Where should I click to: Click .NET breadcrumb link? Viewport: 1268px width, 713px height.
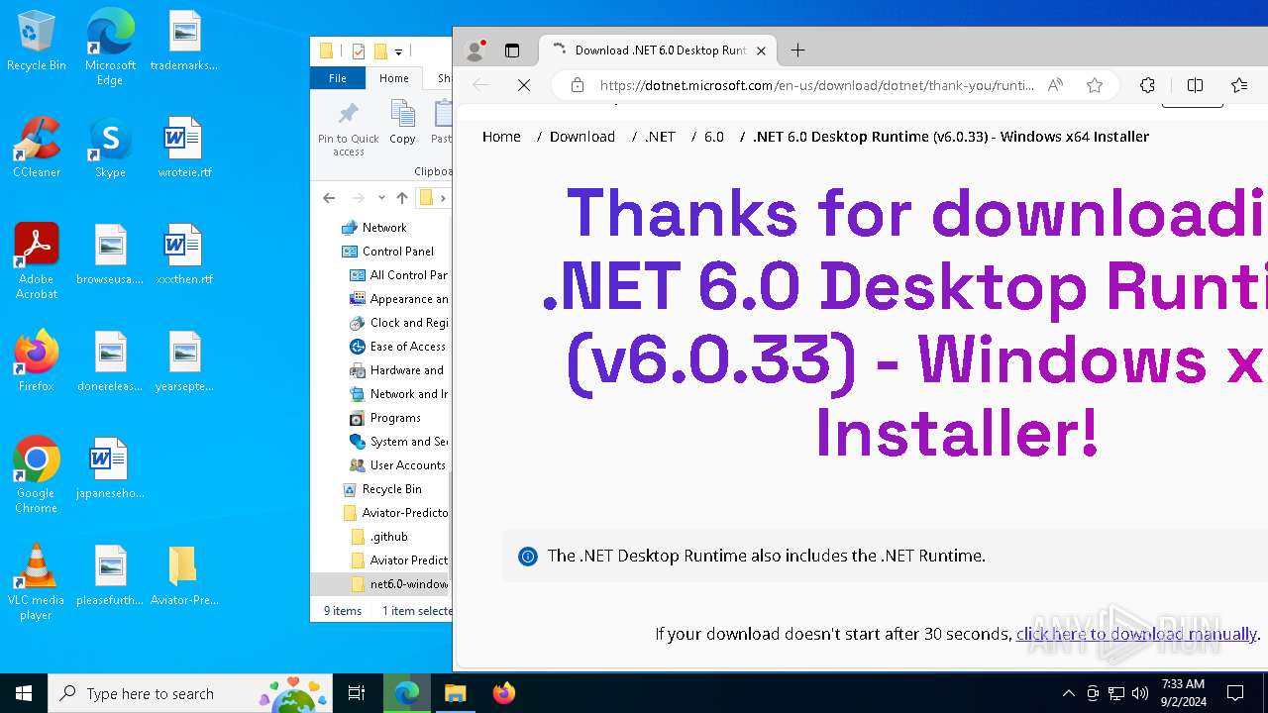[x=660, y=137]
